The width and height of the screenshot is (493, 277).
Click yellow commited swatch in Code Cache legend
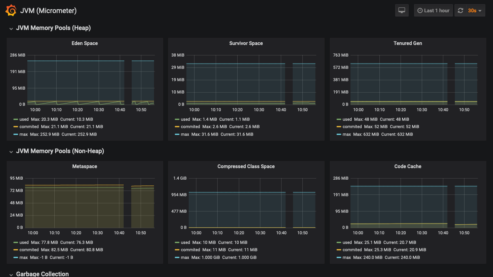pyautogui.click(x=339, y=250)
